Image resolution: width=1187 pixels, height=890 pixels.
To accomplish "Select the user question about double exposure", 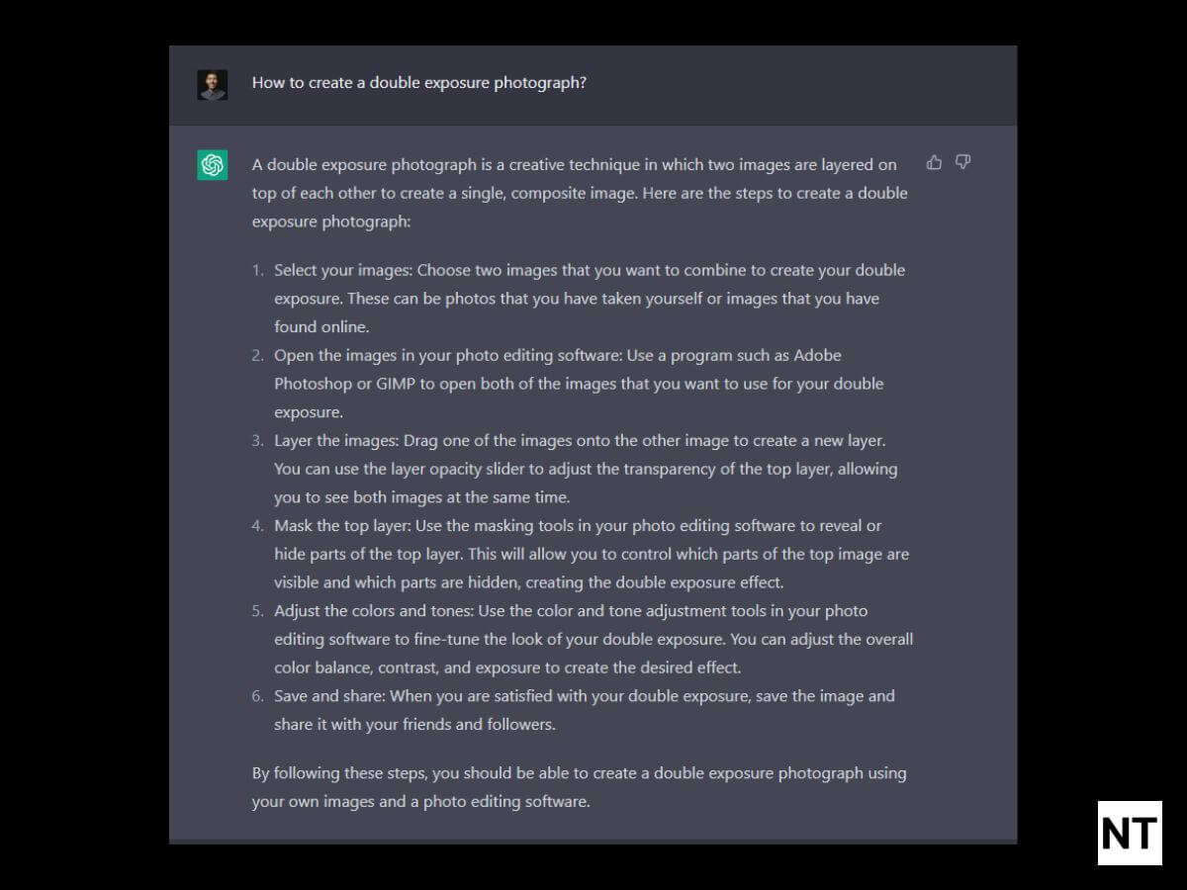I will click(418, 83).
